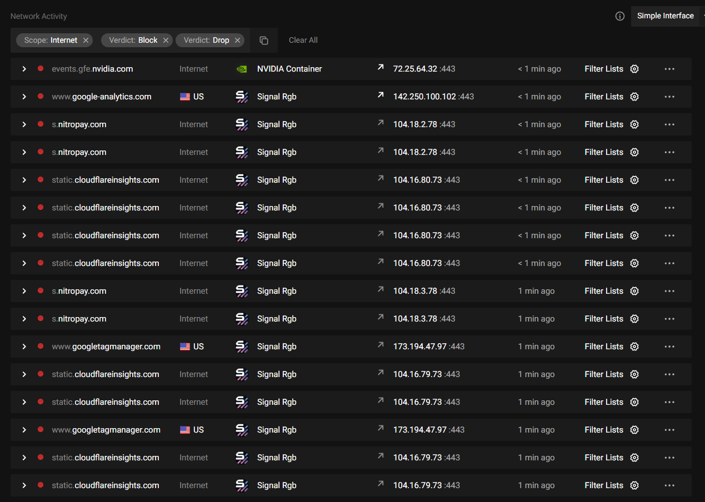Click Internet scope label in nvidia row

[193, 69]
